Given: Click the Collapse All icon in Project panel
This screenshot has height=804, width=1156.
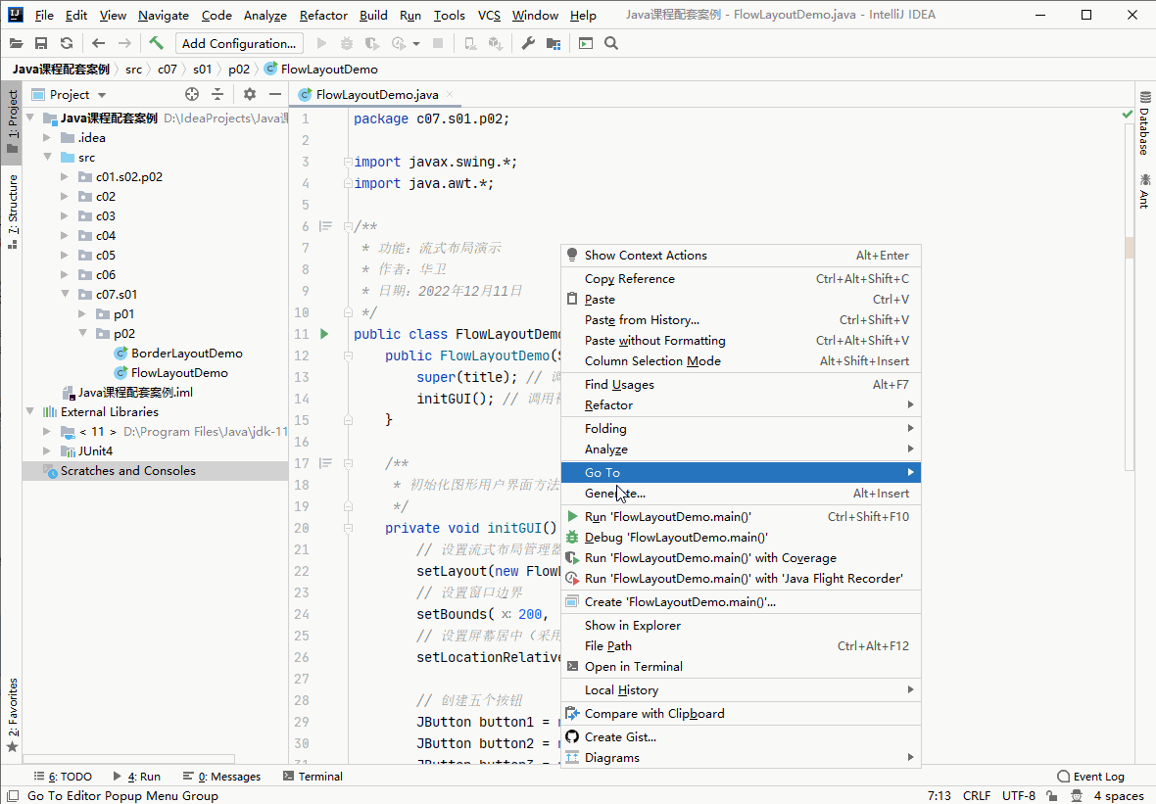Looking at the screenshot, I should click(217, 94).
